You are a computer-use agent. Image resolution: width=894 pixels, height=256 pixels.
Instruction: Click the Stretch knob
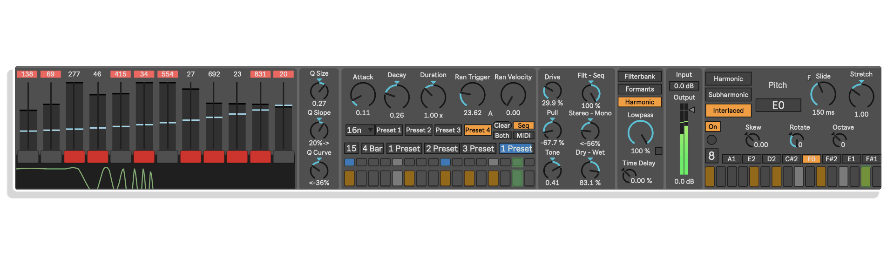[x=861, y=95]
